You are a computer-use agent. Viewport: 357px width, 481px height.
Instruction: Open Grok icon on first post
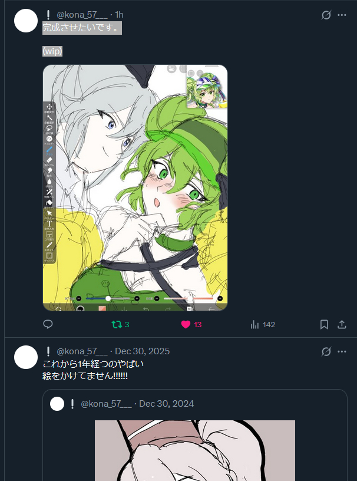click(326, 15)
